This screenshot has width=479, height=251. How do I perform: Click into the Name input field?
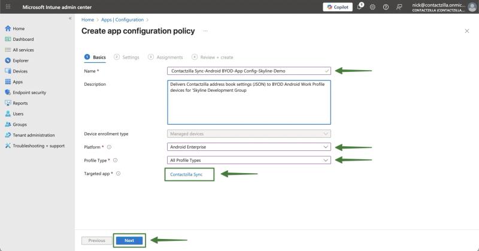[248, 71]
